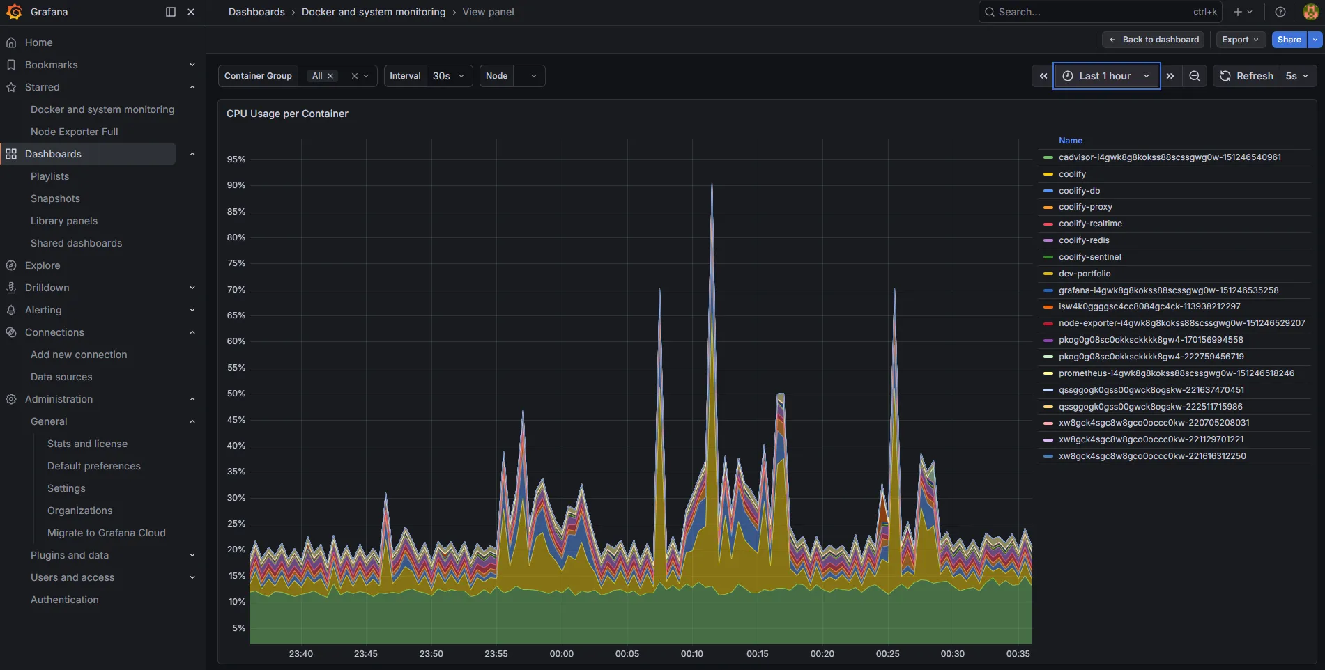Click the Dashboards grid icon
The image size is (1325, 670).
11,154
